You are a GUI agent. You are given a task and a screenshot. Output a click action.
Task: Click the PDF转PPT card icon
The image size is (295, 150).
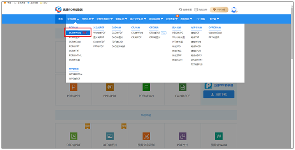click(74, 87)
